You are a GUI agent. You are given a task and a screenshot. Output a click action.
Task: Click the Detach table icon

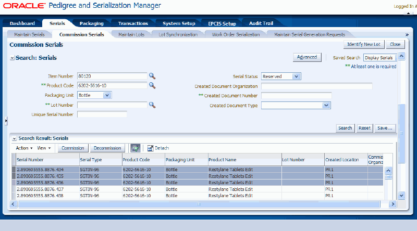pyautogui.click(x=151, y=148)
